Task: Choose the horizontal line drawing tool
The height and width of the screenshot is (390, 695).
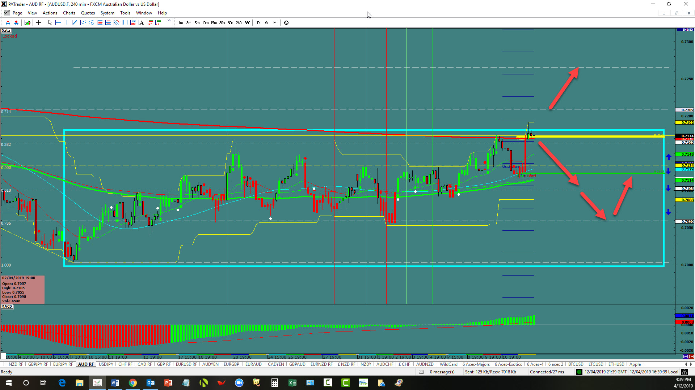Action: tap(58, 23)
